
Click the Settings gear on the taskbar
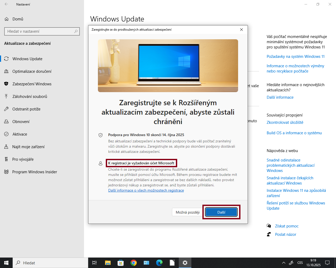point(185,263)
